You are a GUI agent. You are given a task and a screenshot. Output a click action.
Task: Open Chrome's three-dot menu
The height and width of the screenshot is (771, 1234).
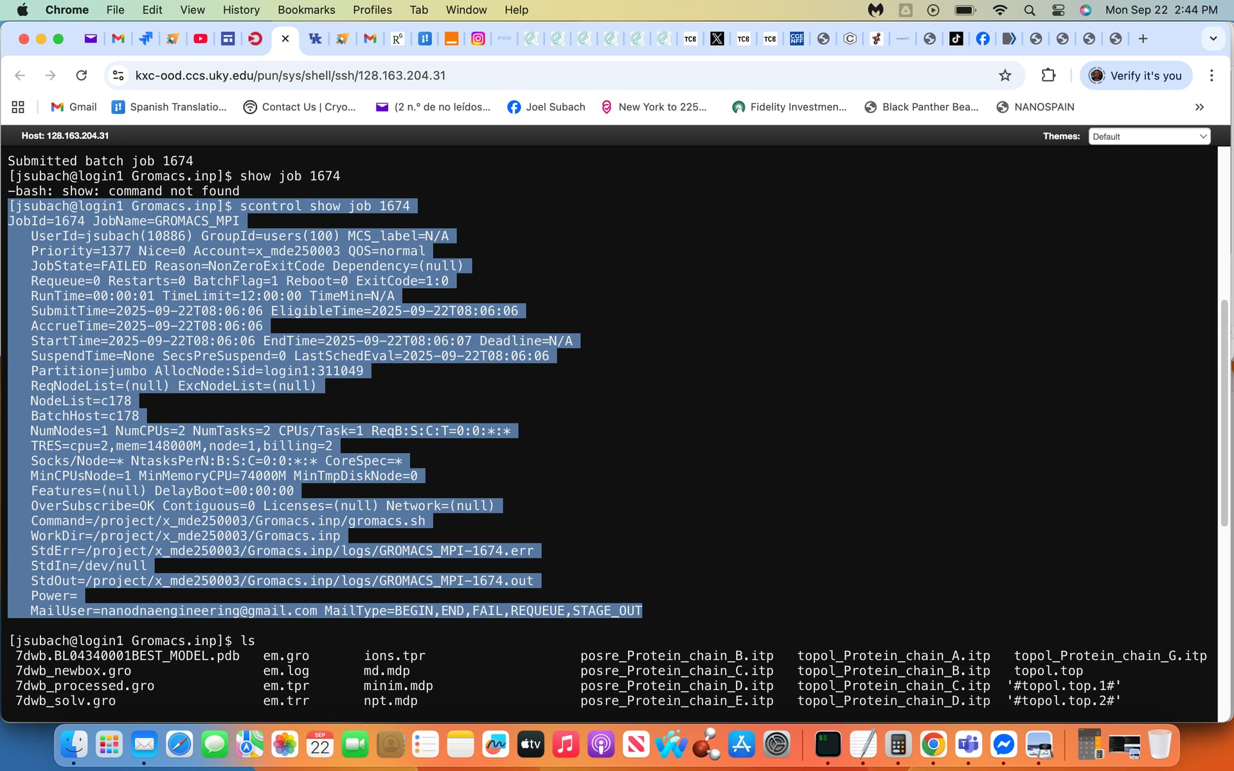[1212, 75]
